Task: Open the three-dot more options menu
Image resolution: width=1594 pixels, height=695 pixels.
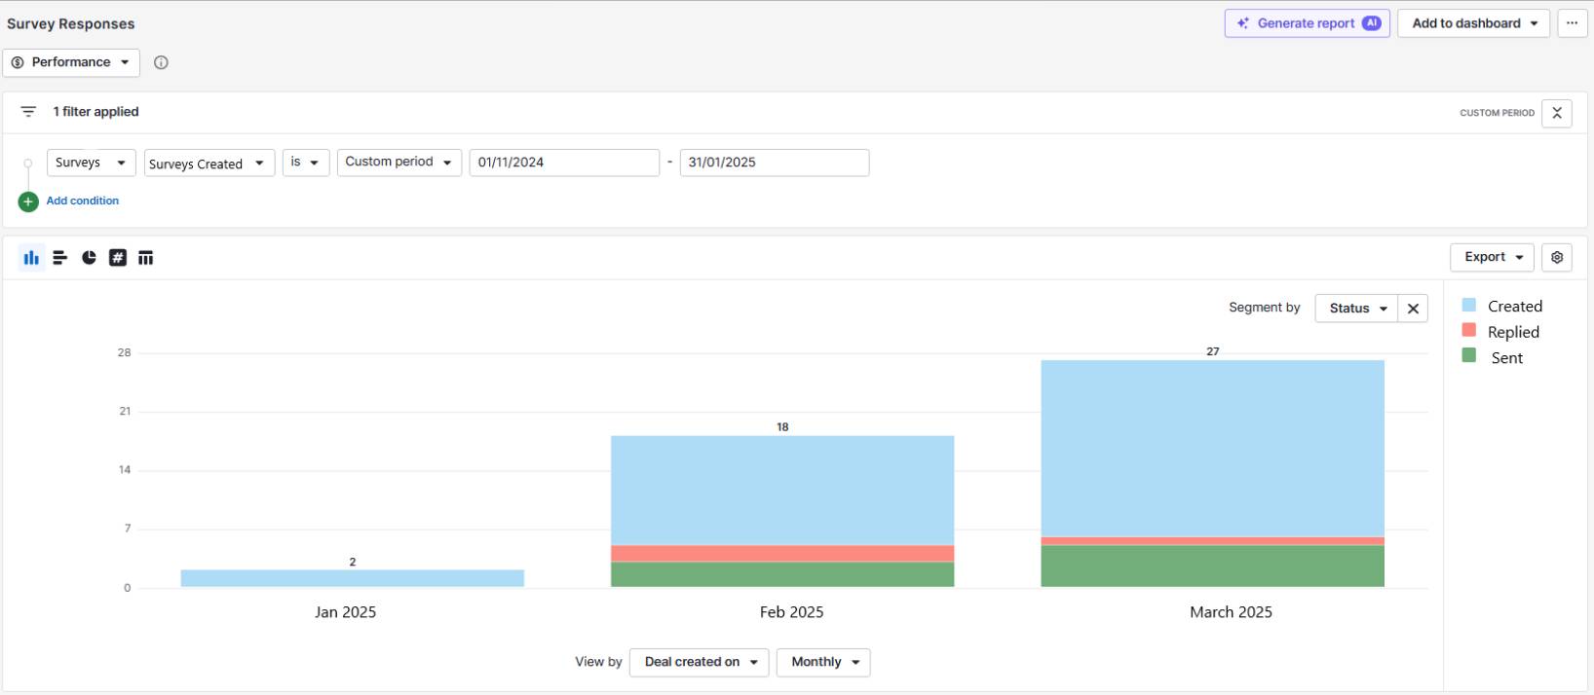Action: tap(1572, 23)
